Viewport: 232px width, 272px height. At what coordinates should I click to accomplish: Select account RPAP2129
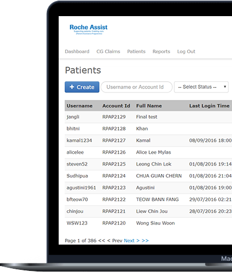(114, 117)
